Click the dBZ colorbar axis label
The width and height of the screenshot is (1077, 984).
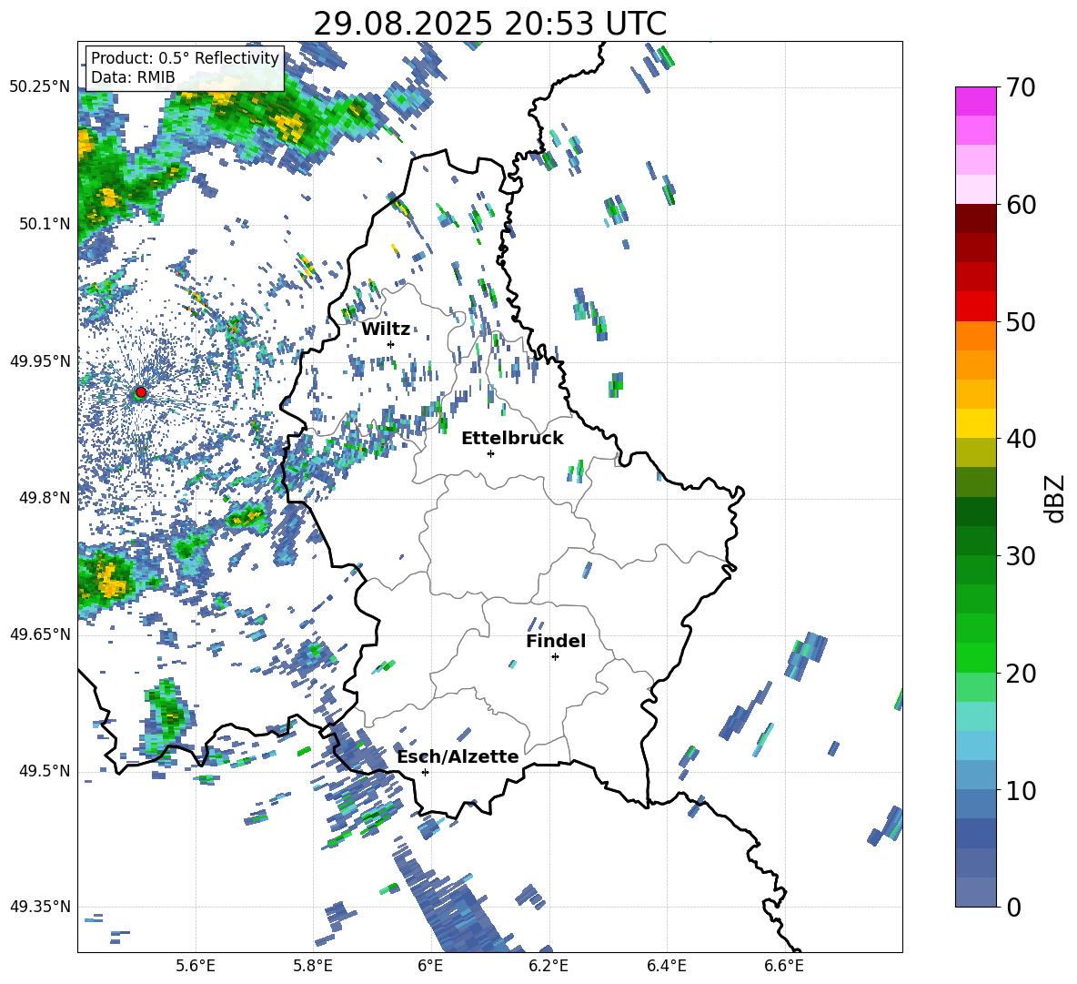pos(1054,498)
